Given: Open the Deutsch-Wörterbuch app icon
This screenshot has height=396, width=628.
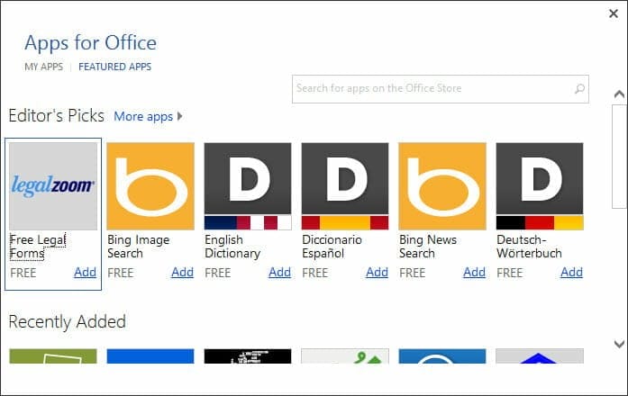Looking at the screenshot, I should pyautogui.click(x=540, y=185).
